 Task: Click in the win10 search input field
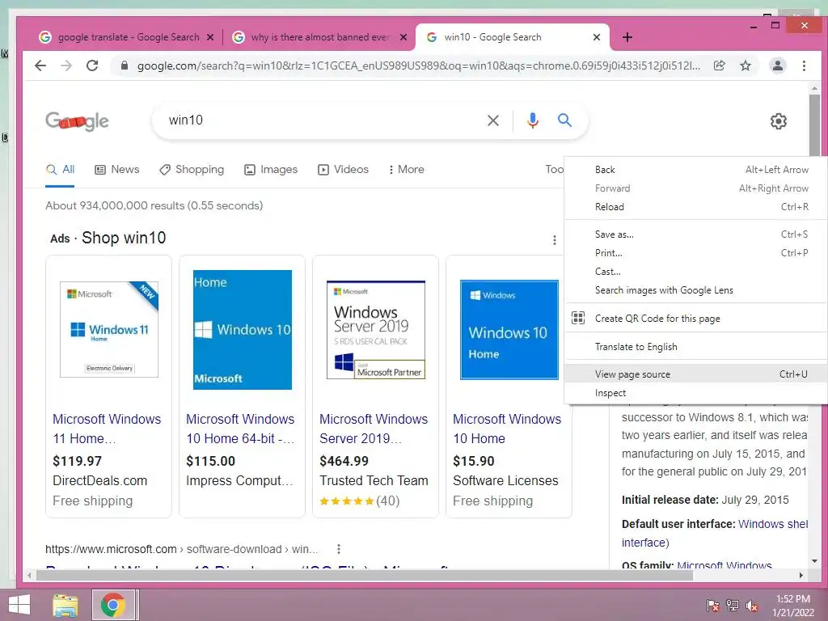tap(322, 120)
